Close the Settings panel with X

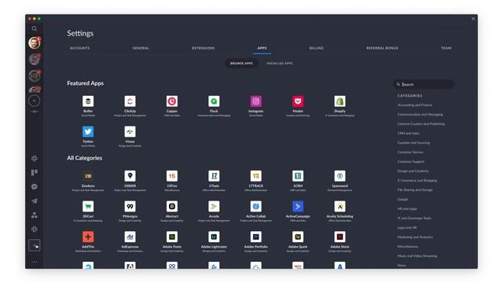tap(473, 19)
